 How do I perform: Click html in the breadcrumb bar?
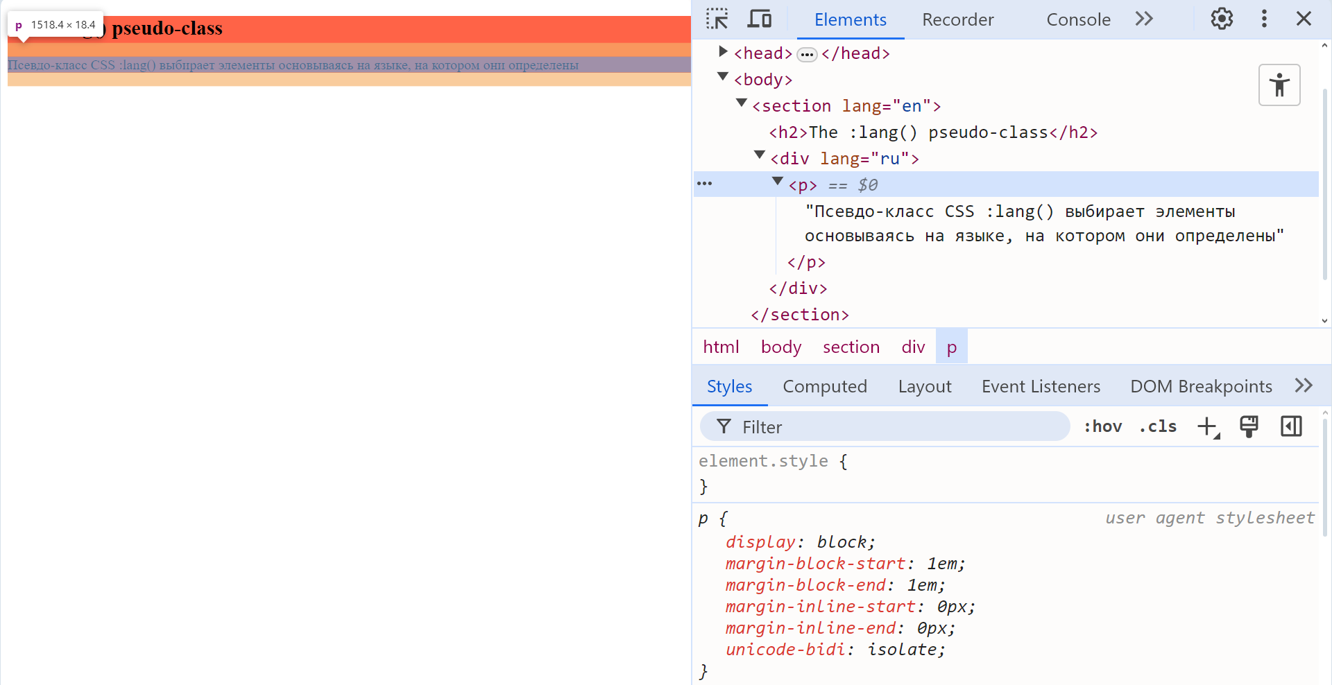[x=721, y=347]
